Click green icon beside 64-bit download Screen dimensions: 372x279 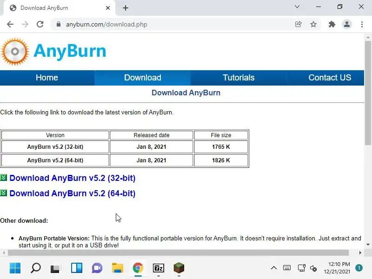pyautogui.click(x=4, y=193)
